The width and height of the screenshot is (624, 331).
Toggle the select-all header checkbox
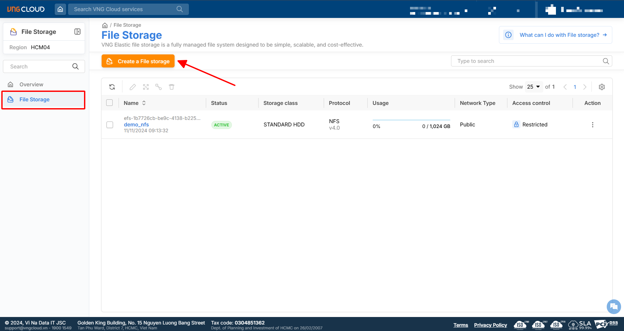coord(110,103)
